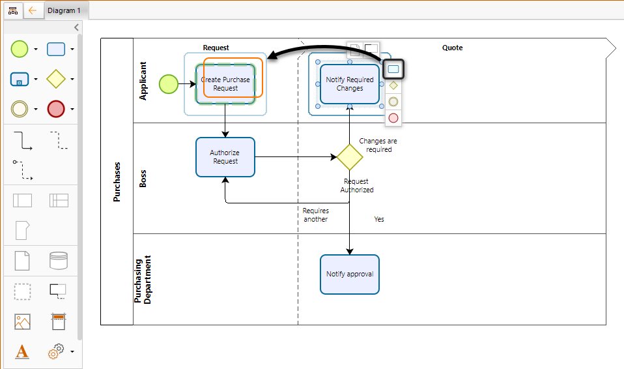
Task: Pick the Sub-process shape in the palette
Action: [x=20, y=79]
